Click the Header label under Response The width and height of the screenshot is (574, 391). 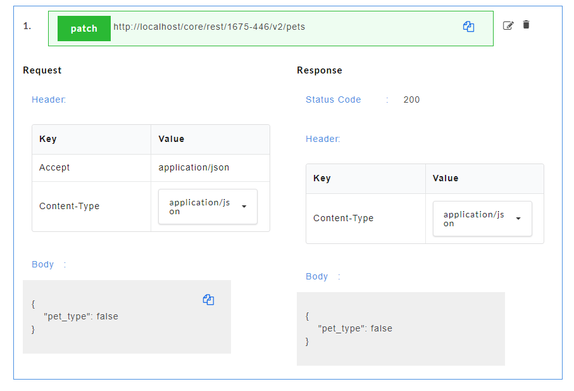click(x=323, y=139)
